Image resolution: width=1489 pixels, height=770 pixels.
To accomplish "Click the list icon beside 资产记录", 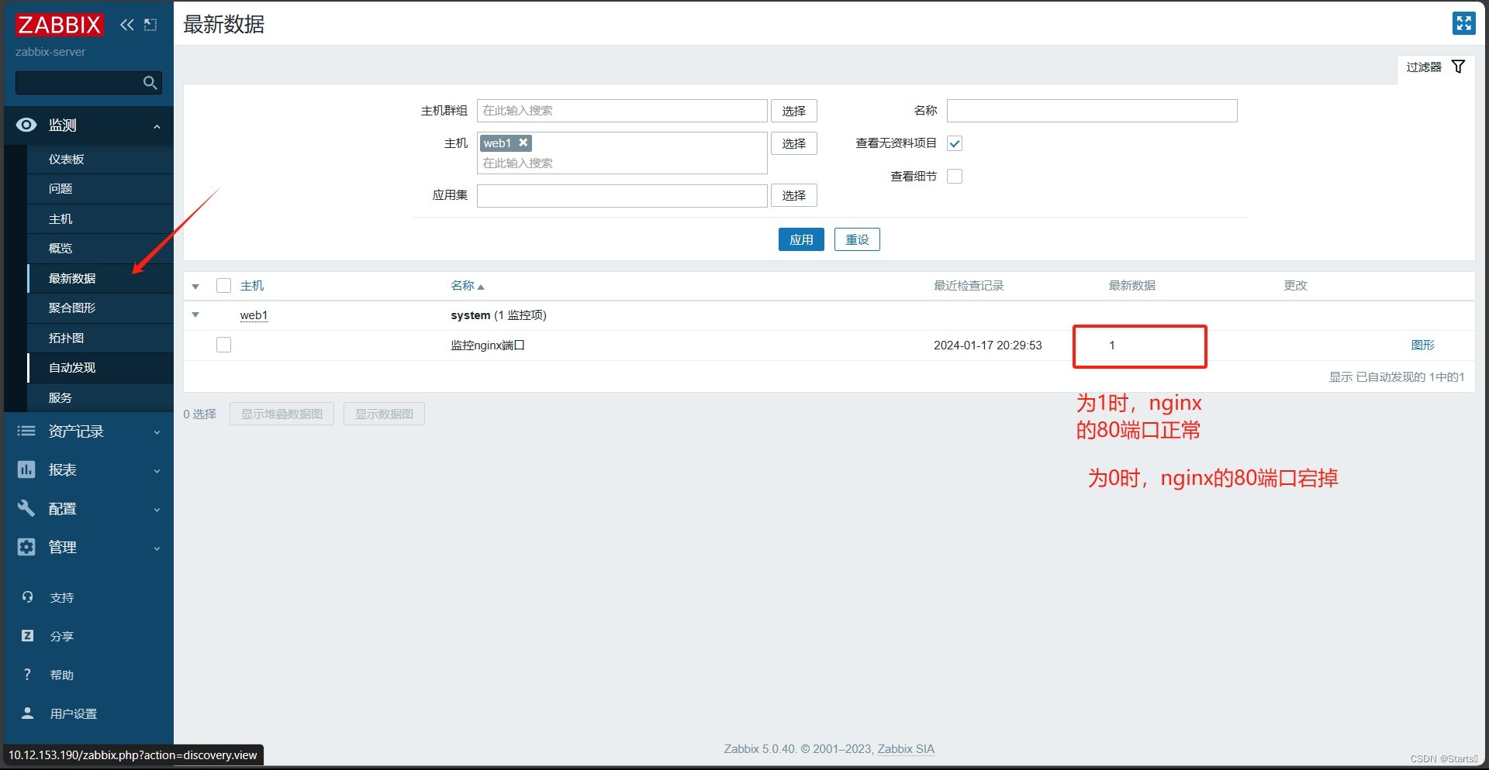I will 26,431.
